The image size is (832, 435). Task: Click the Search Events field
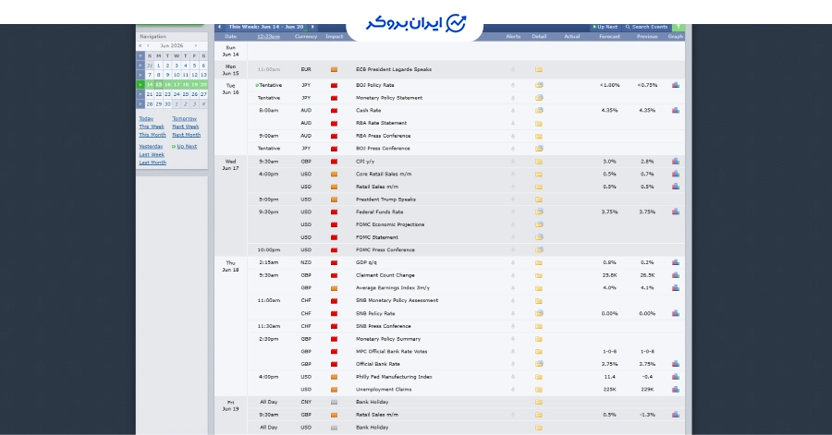pyautogui.click(x=647, y=27)
